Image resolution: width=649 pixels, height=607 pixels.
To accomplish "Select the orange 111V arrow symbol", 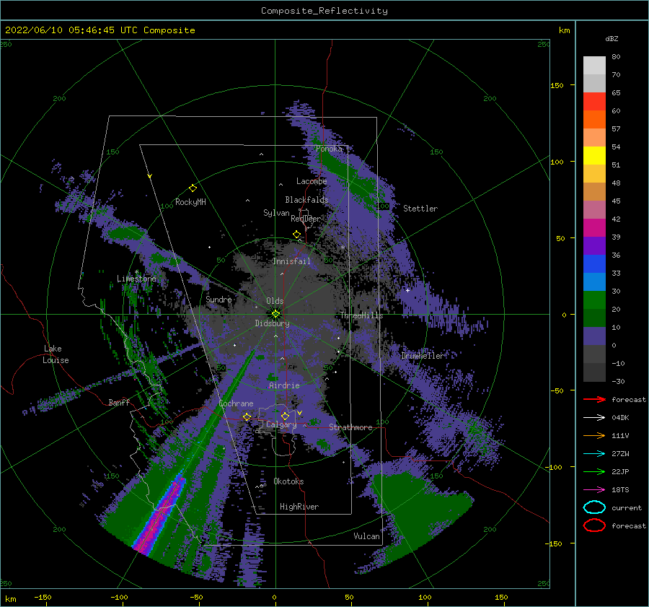I will click(x=594, y=435).
